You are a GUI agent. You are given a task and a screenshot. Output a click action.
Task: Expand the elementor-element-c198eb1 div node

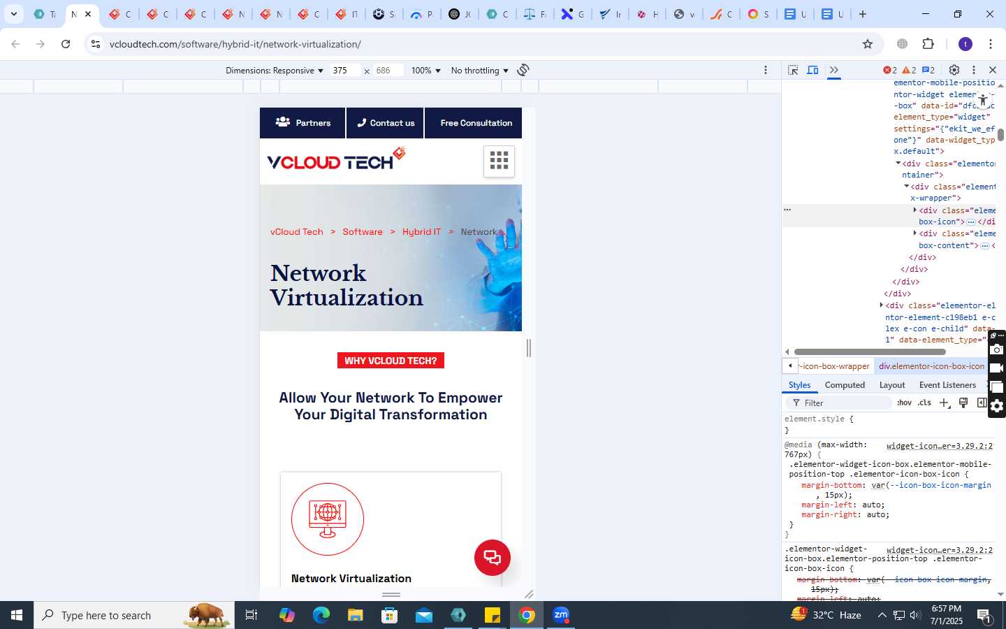881,305
